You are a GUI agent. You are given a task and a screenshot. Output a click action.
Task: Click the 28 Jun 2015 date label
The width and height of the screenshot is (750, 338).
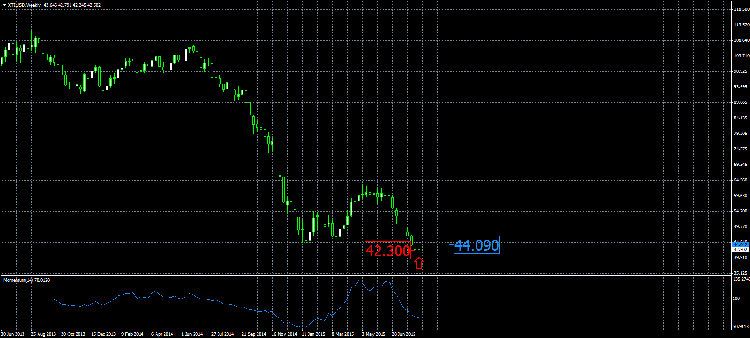coord(404,334)
